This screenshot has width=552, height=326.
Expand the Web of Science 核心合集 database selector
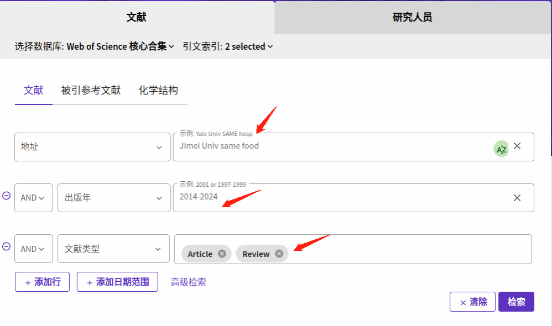click(x=121, y=46)
